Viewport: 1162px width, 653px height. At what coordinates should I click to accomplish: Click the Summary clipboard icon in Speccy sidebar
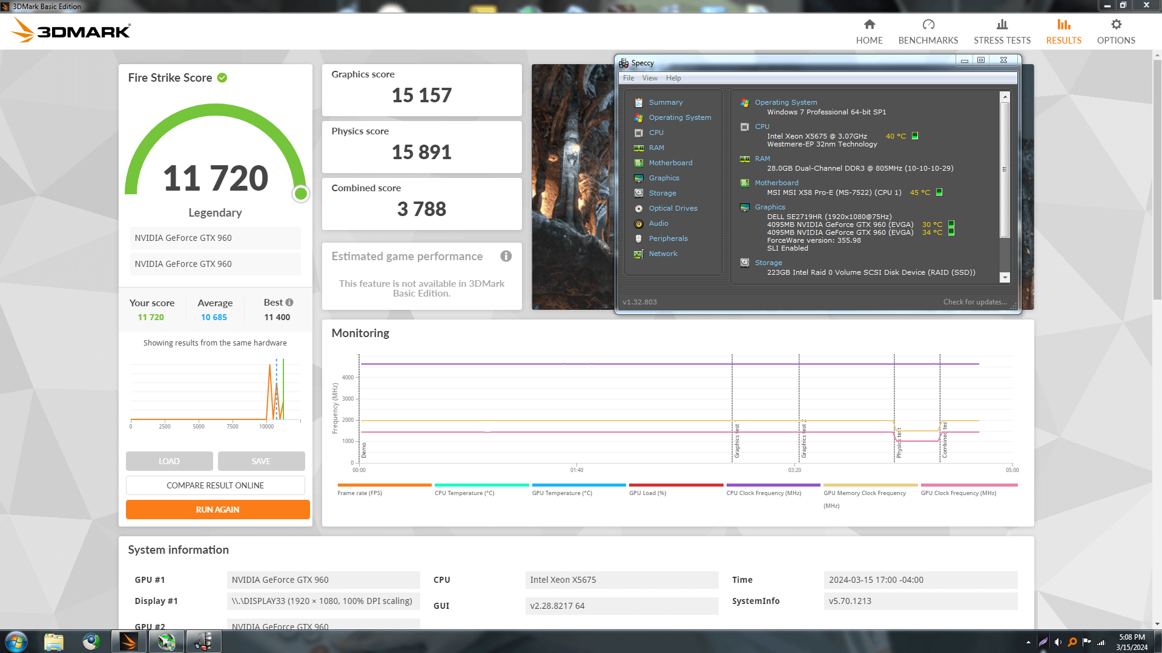[638, 102]
